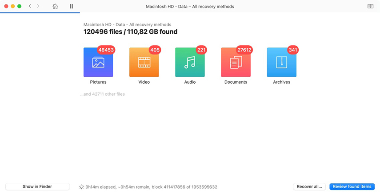380x194 pixels.
Task: Click the Show in Finder button
Action: click(37, 187)
